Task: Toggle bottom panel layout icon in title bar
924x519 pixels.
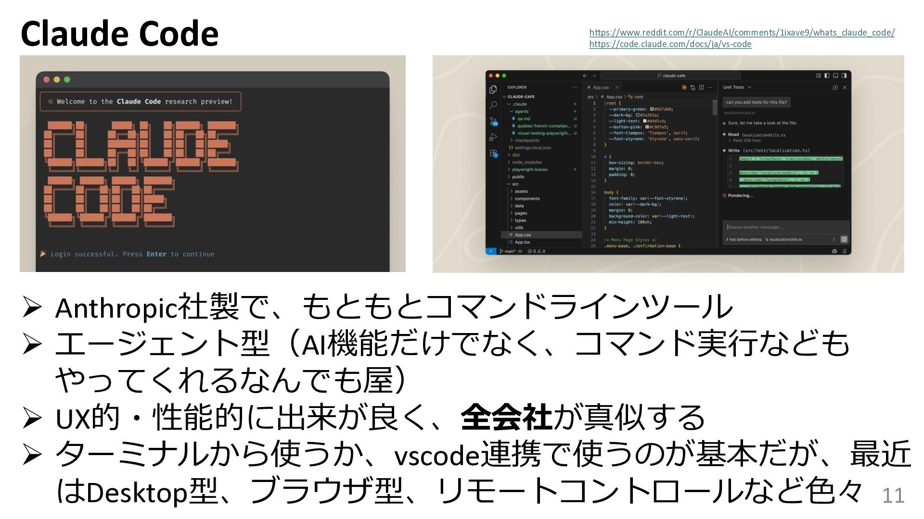Action: 835,75
